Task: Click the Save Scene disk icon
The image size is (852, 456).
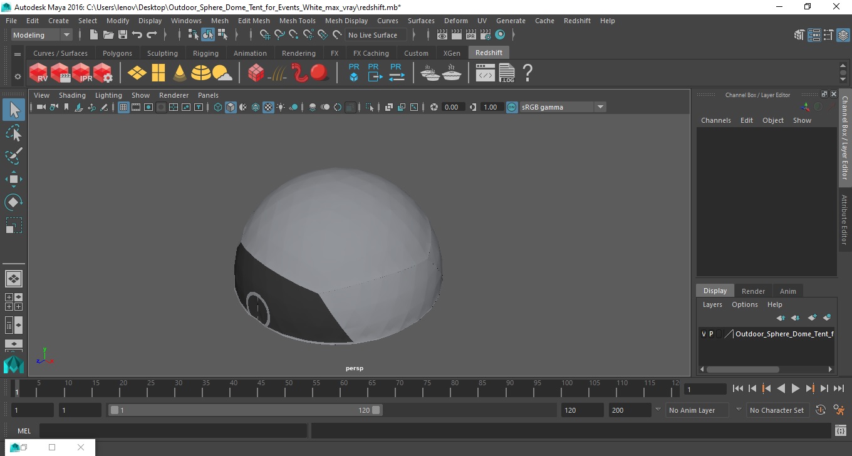Action: click(x=123, y=35)
